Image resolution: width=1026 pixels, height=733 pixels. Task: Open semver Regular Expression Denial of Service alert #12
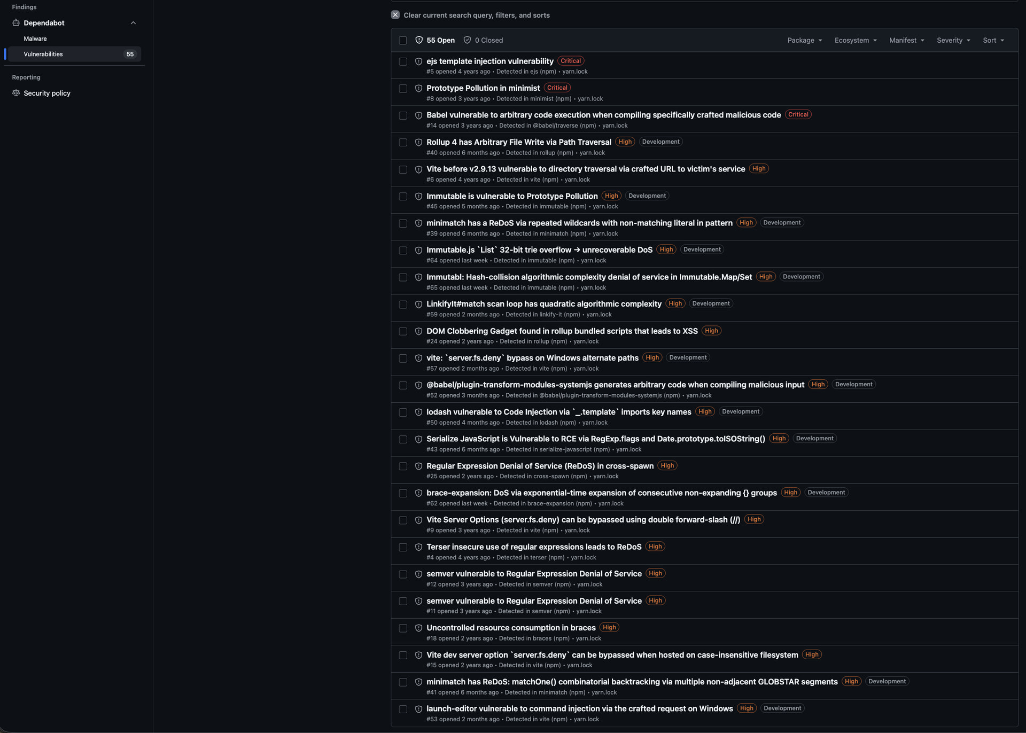[534, 574]
